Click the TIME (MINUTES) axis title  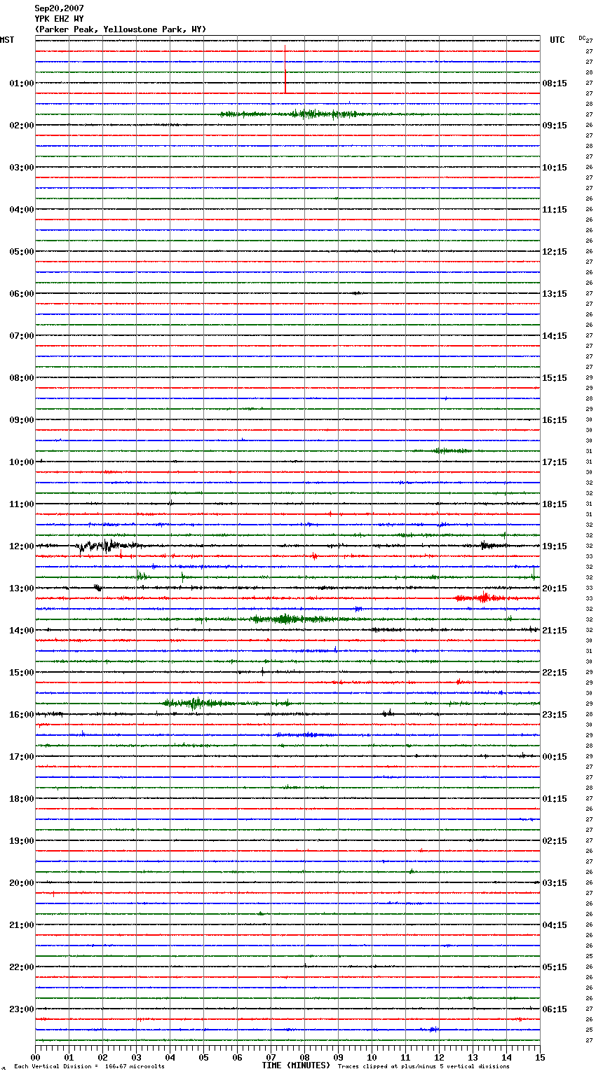tap(296, 1065)
